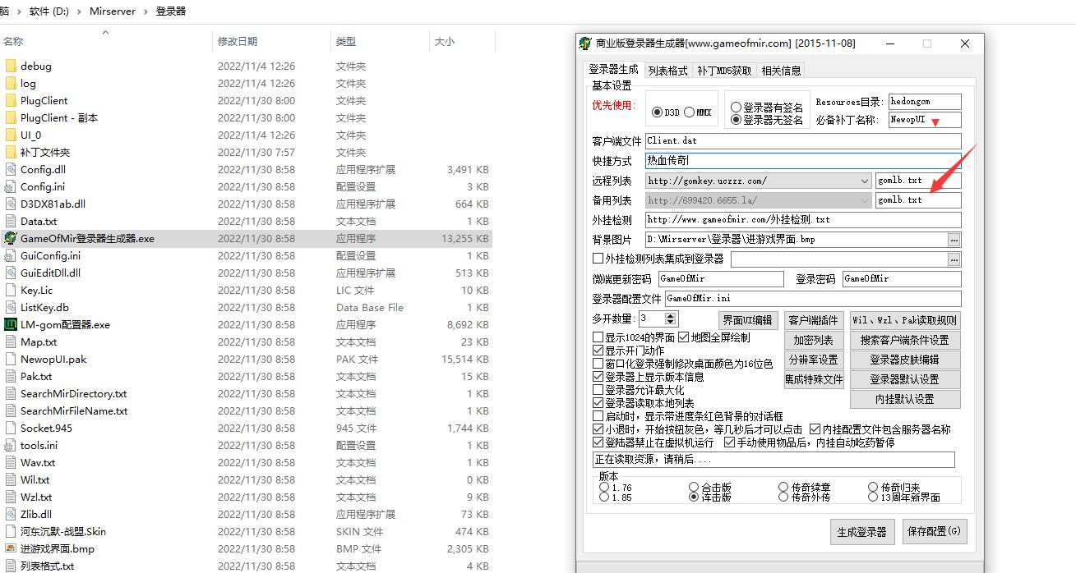Screen dimensions: 1076x573
Task: Enable 显示1024的界面 checkbox
Action: point(598,337)
